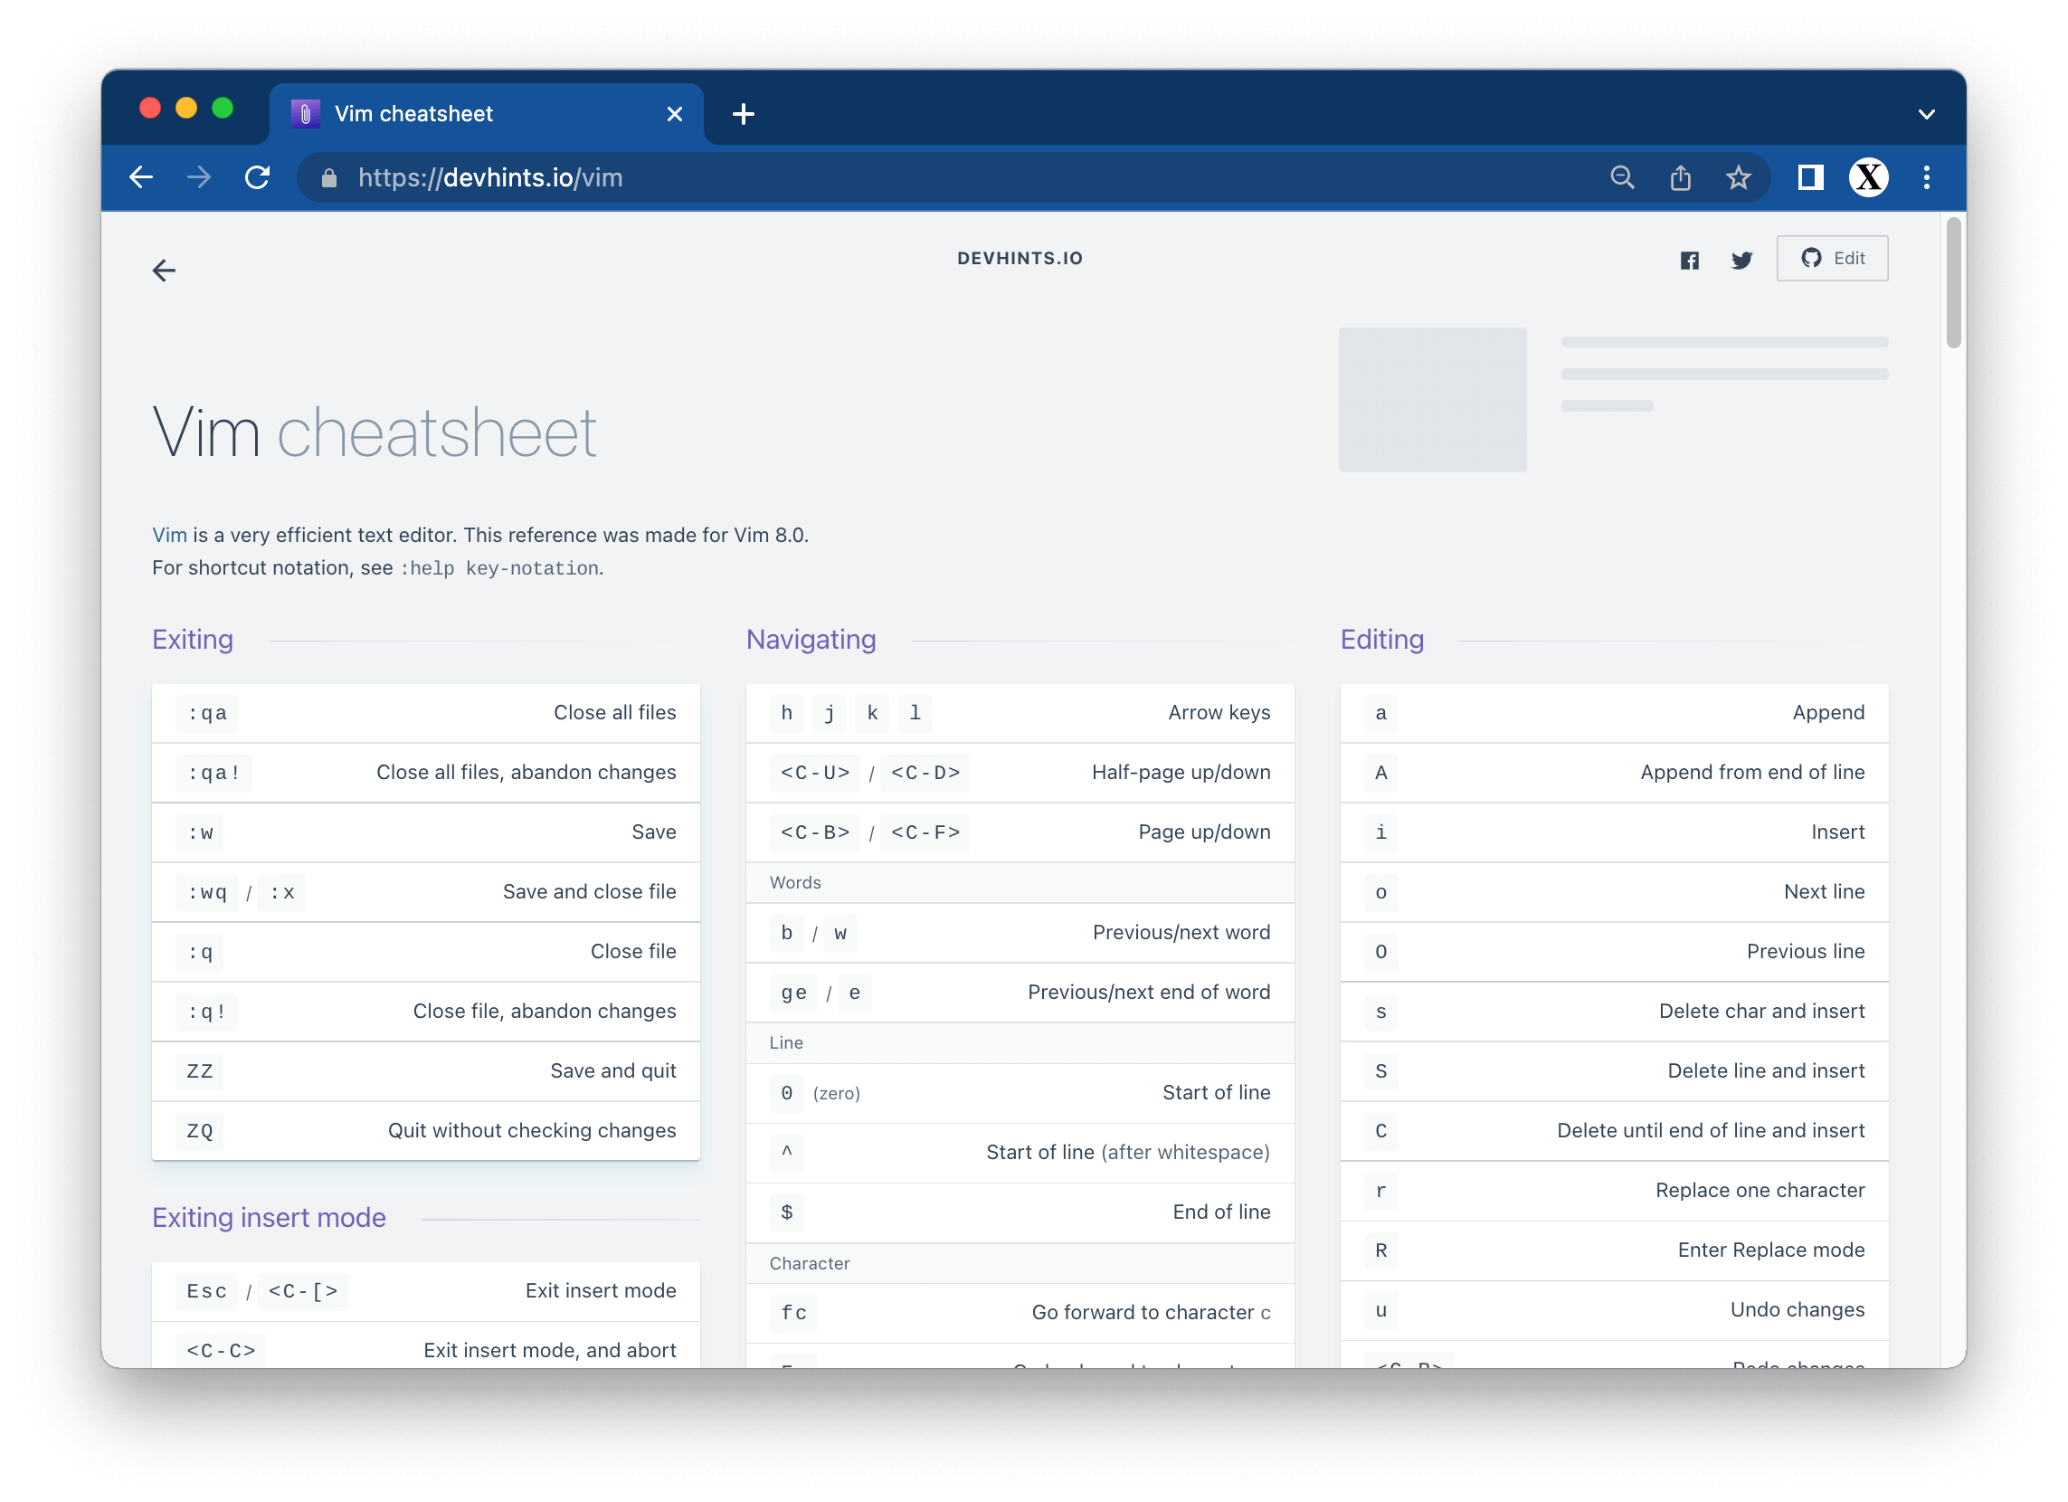Select the Vim cheatsheet tab

click(456, 114)
